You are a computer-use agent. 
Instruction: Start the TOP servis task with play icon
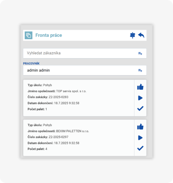(140, 98)
